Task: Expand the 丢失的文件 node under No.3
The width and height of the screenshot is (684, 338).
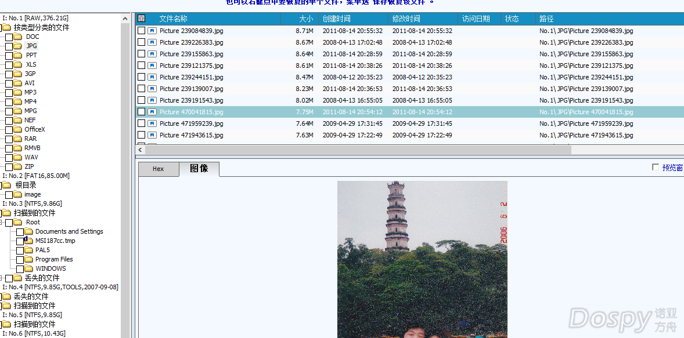Action: click(x=2, y=278)
